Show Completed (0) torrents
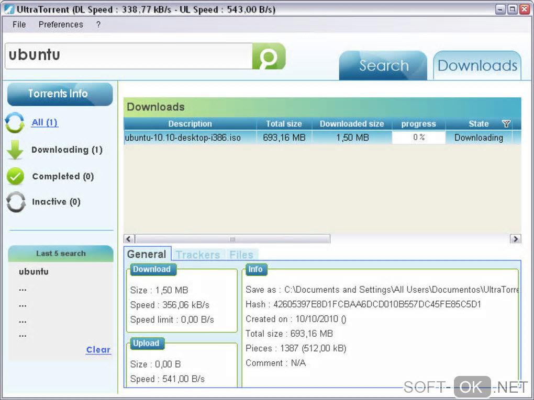This screenshot has width=534, height=400. point(63,176)
